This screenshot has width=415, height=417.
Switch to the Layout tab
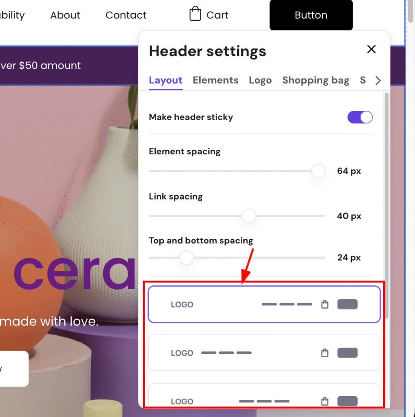pos(166,80)
